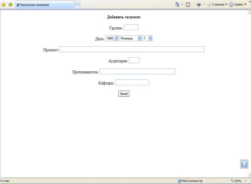Image resolution: width=251 pixels, height=184 pixels.
Task: Focus the Группа input field
Action: tap(131, 27)
